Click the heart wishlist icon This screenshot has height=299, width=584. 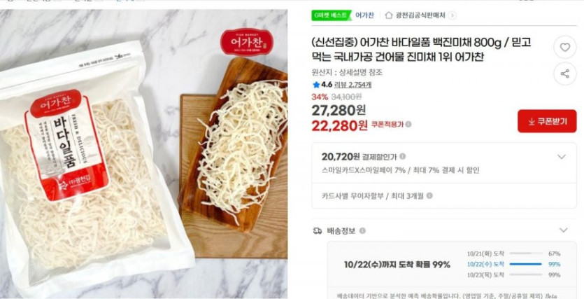[x=564, y=48]
